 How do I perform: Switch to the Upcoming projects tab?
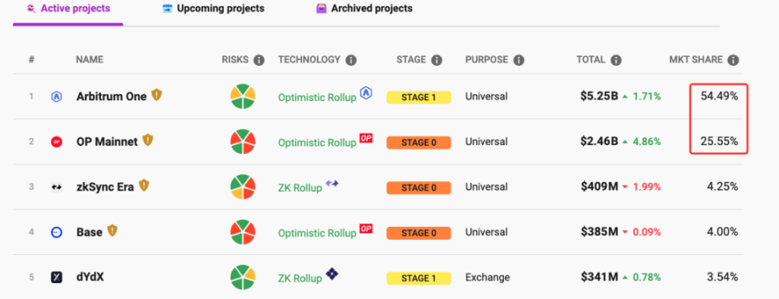214,9
